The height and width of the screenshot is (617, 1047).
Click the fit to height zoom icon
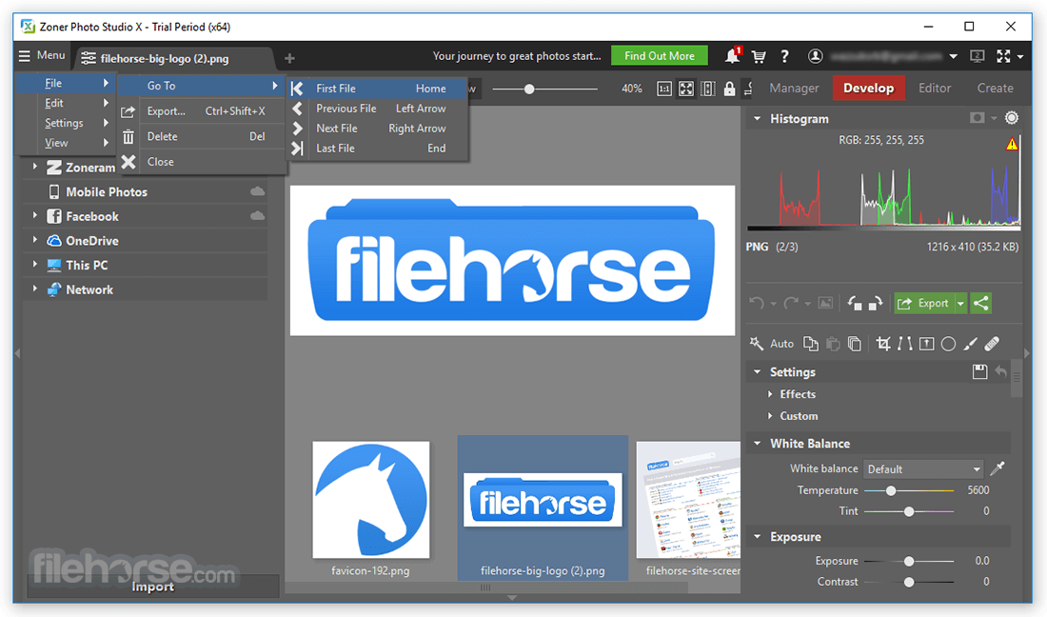(708, 89)
